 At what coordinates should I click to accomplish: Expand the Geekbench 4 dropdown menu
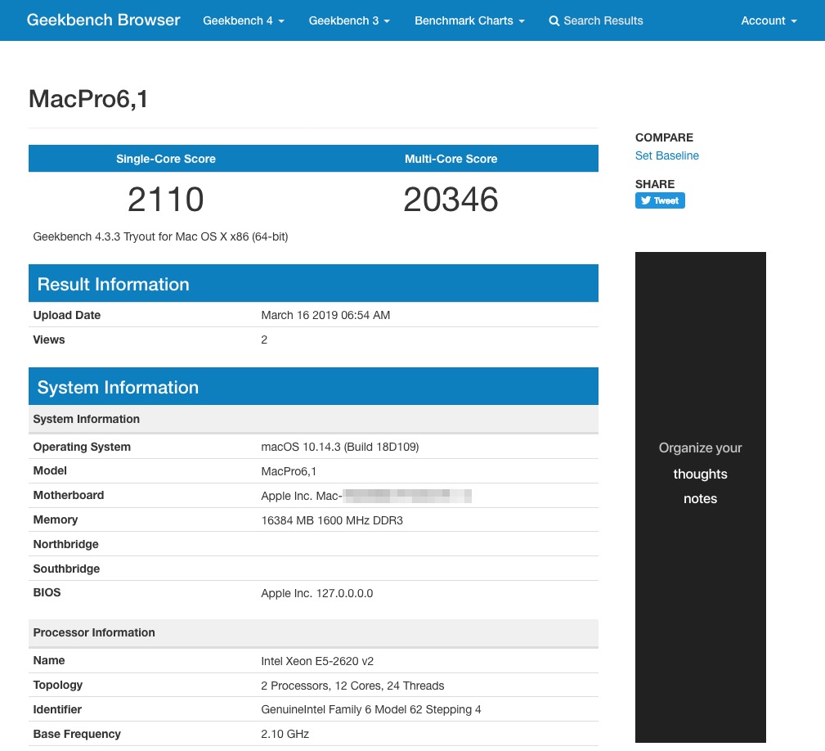coord(244,20)
